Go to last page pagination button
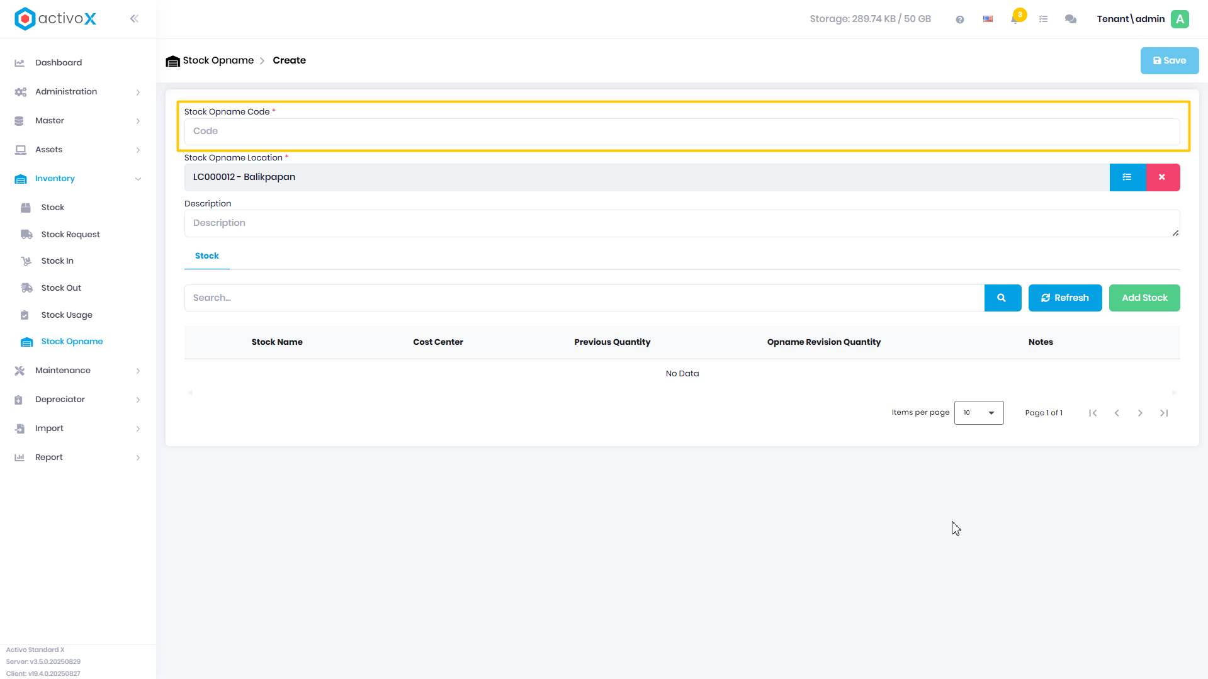Screen dimensions: 1208x679 tap(1164, 413)
